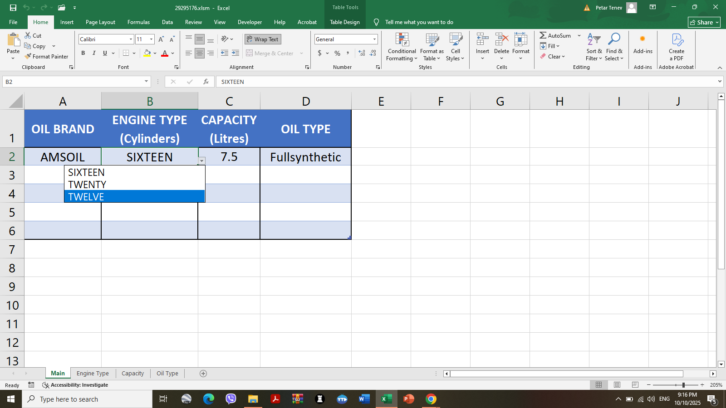Image resolution: width=726 pixels, height=408 pixels.
Task: Click the Increase Indent icon
Action: point(235,53)
